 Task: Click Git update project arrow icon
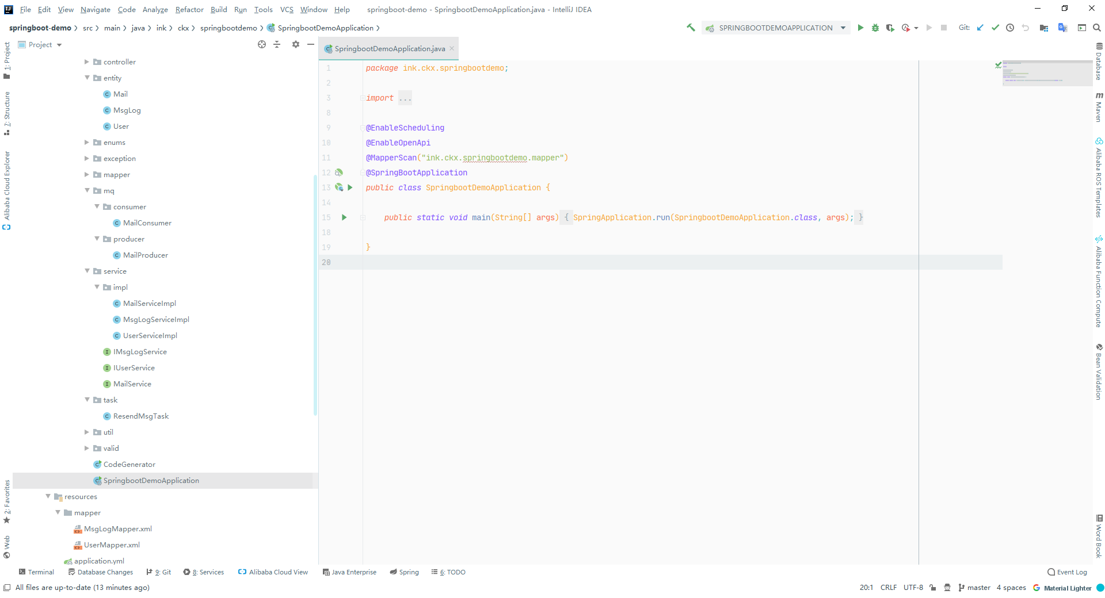(980, 28)
